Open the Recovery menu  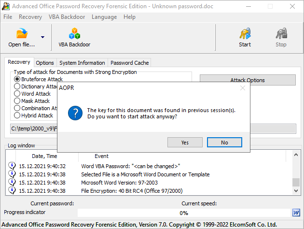[30, 17]
